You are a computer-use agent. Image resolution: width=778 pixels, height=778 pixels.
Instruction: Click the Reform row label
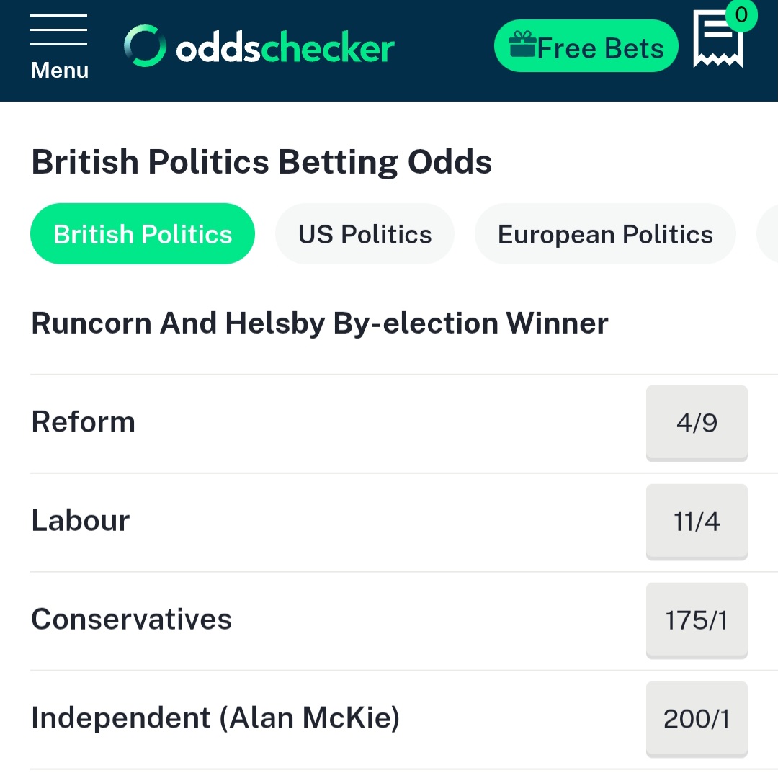coord(83,422)
